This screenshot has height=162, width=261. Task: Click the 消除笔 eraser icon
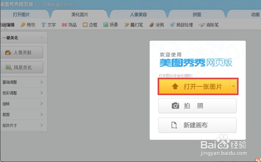[201, 25]
